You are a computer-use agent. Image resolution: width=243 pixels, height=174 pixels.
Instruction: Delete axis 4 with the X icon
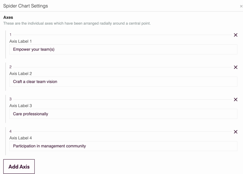[236, 132]
